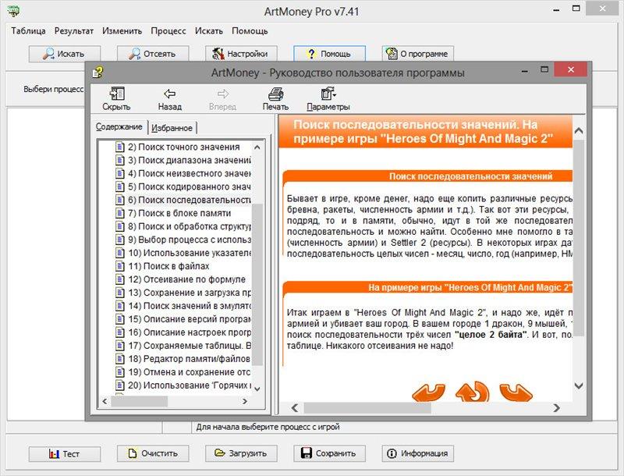Image resolution: width=624 pixels, height=476 pixels.
Task: Open the Таблица menu
Action: pos(28,31)
